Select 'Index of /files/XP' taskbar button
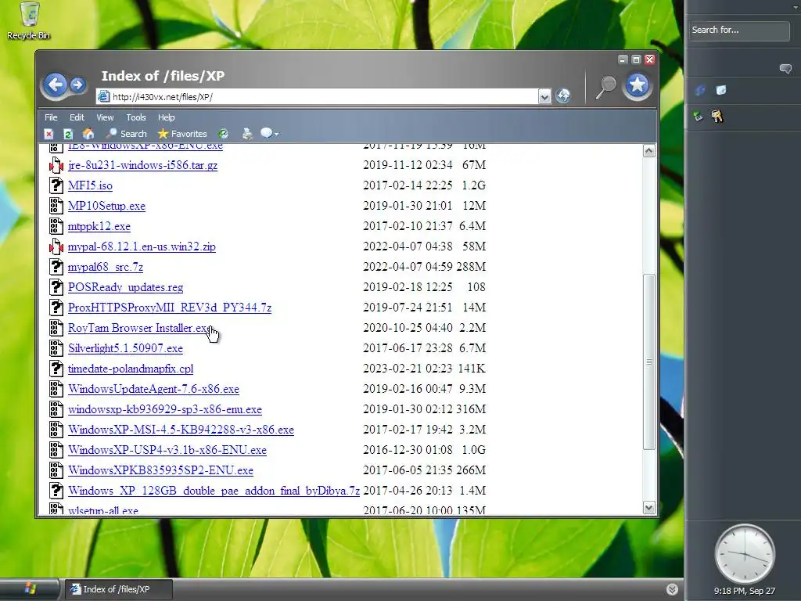The width and height of the screenshot is (801, 601). (118, 589)
